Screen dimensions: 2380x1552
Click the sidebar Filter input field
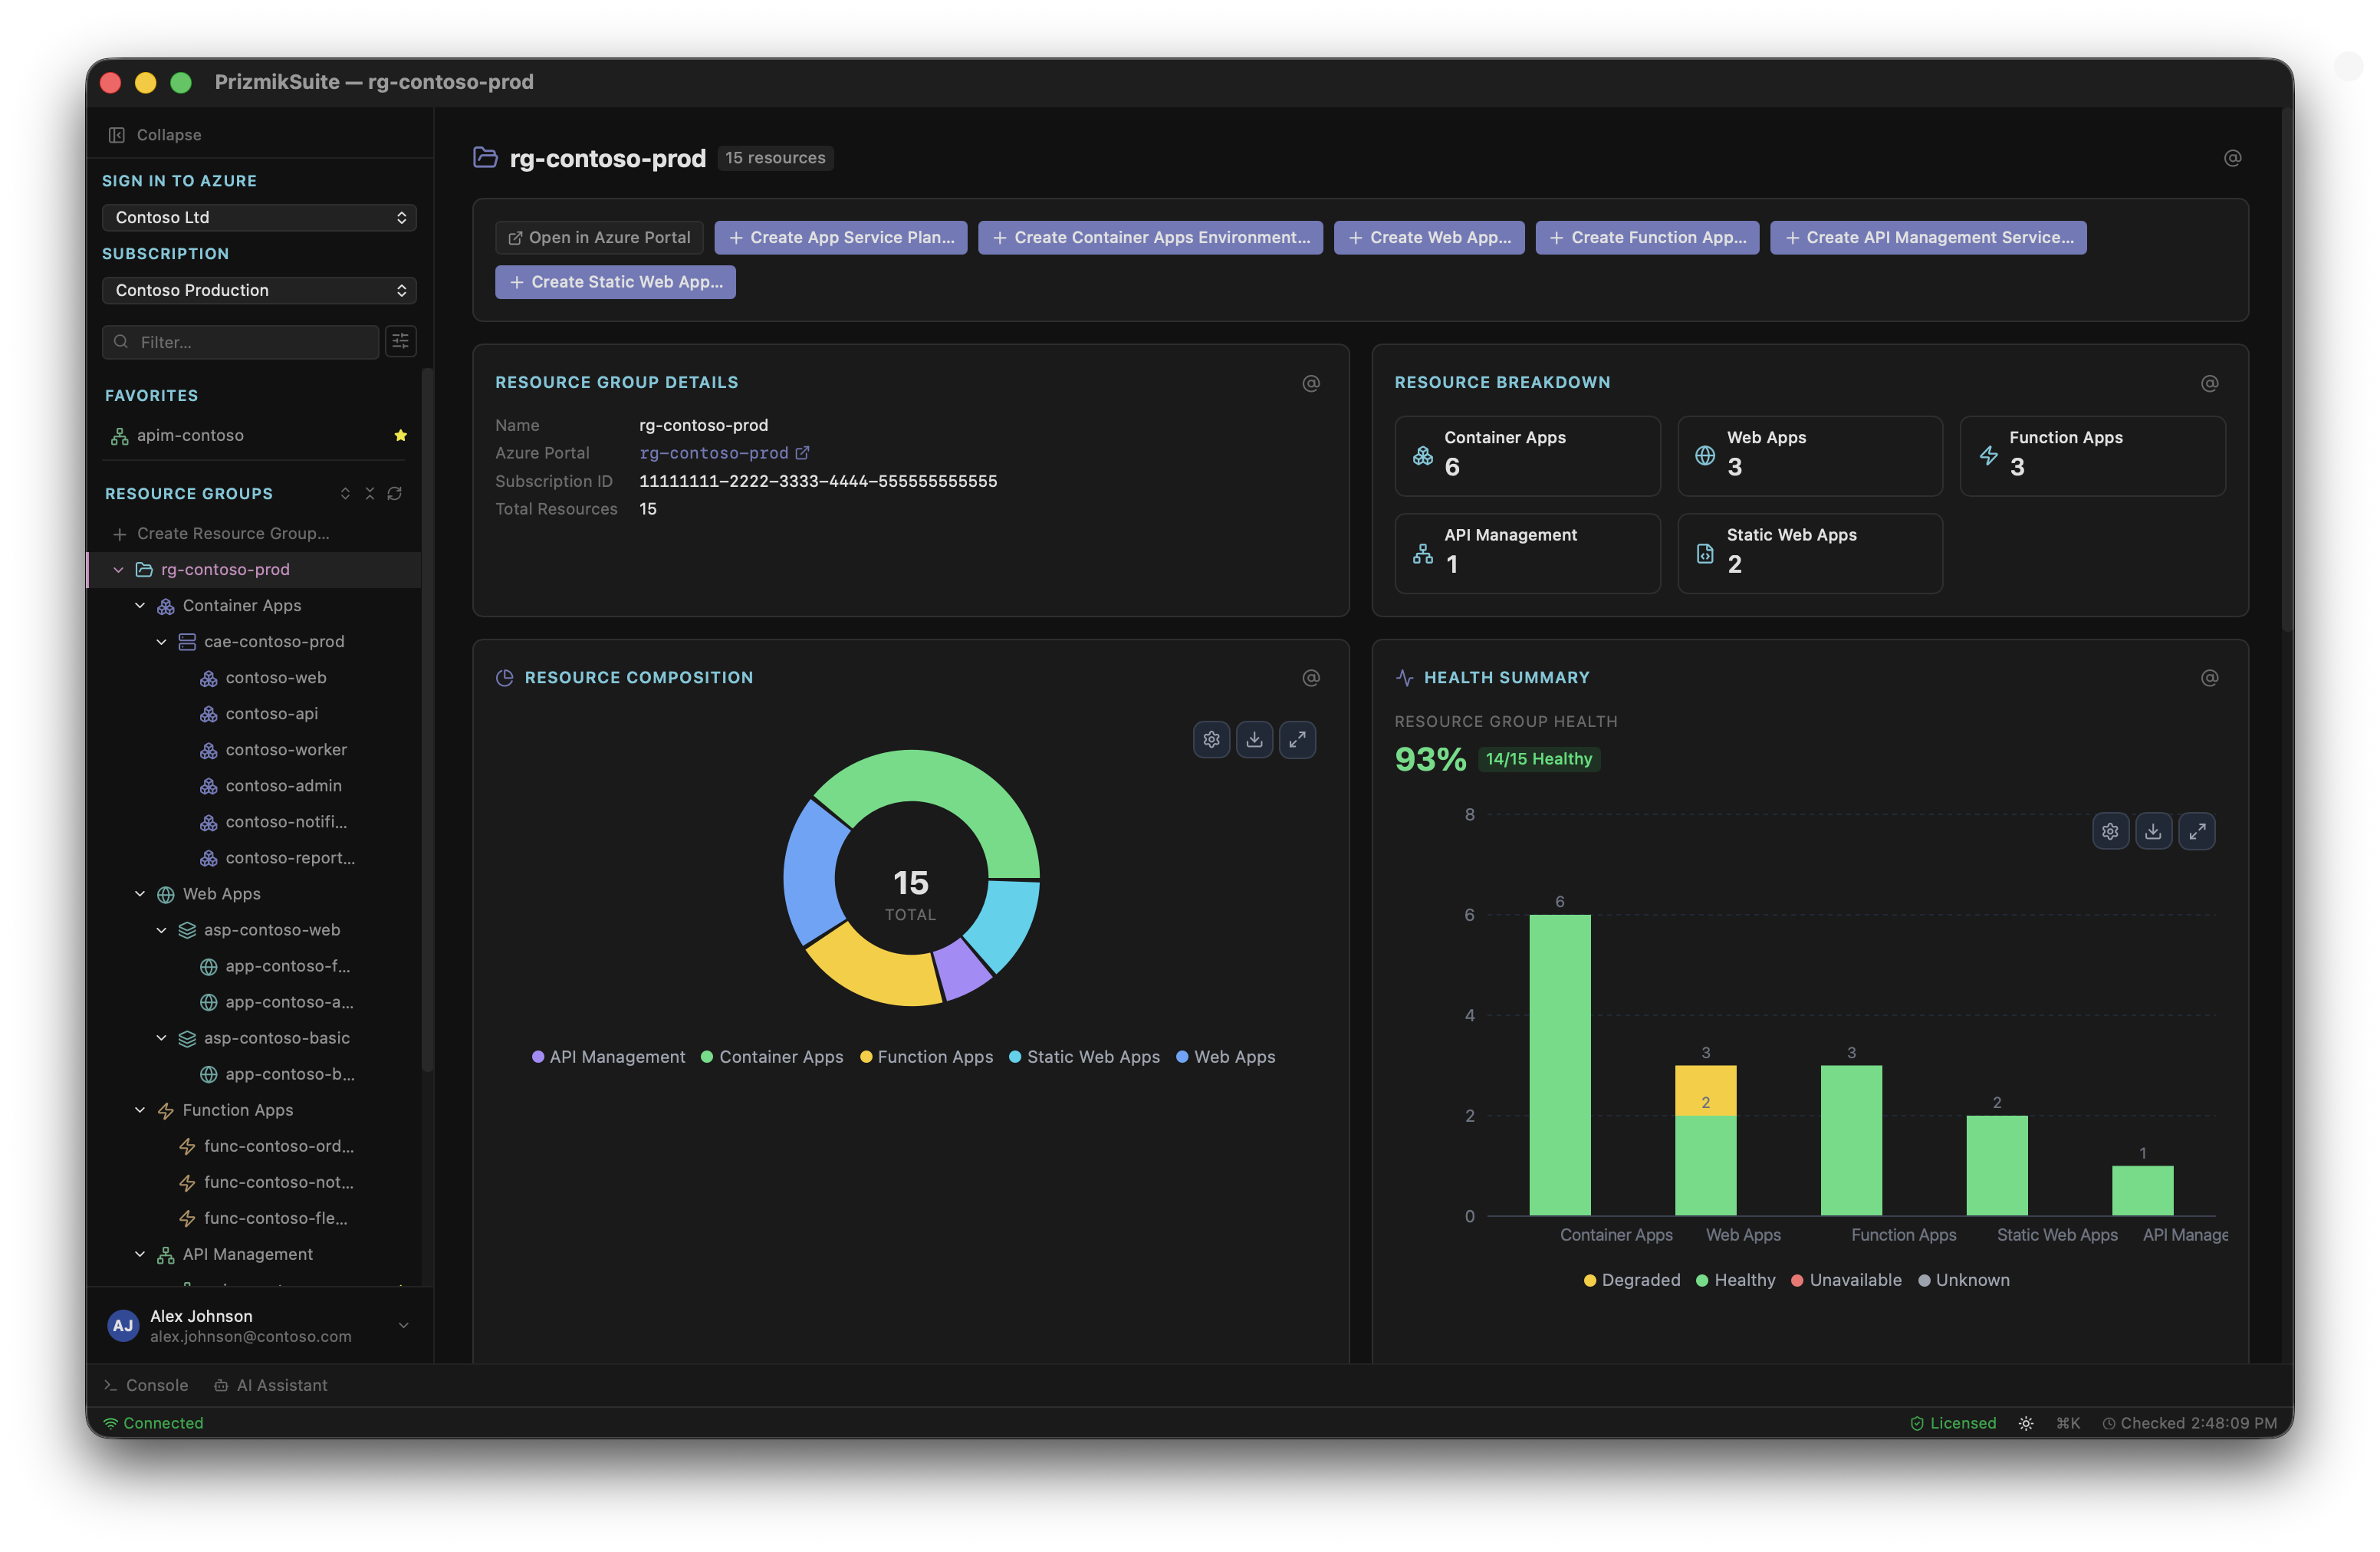pyautogui.click(x=240, y=342)
